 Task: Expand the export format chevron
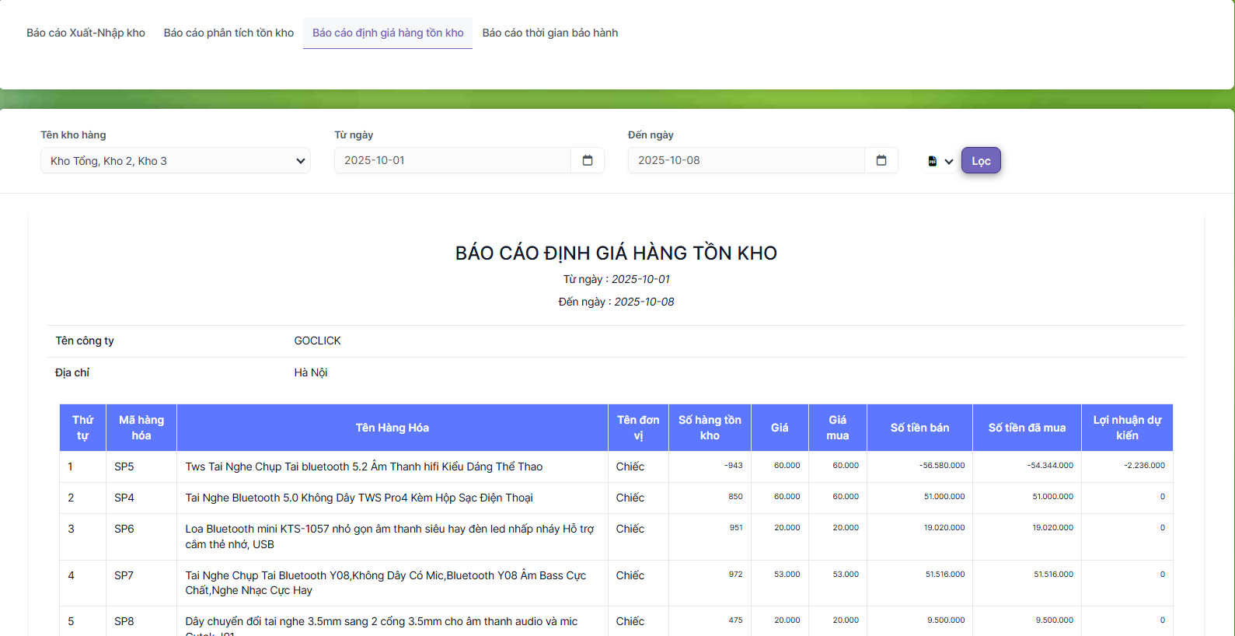[x=949, y=162]
